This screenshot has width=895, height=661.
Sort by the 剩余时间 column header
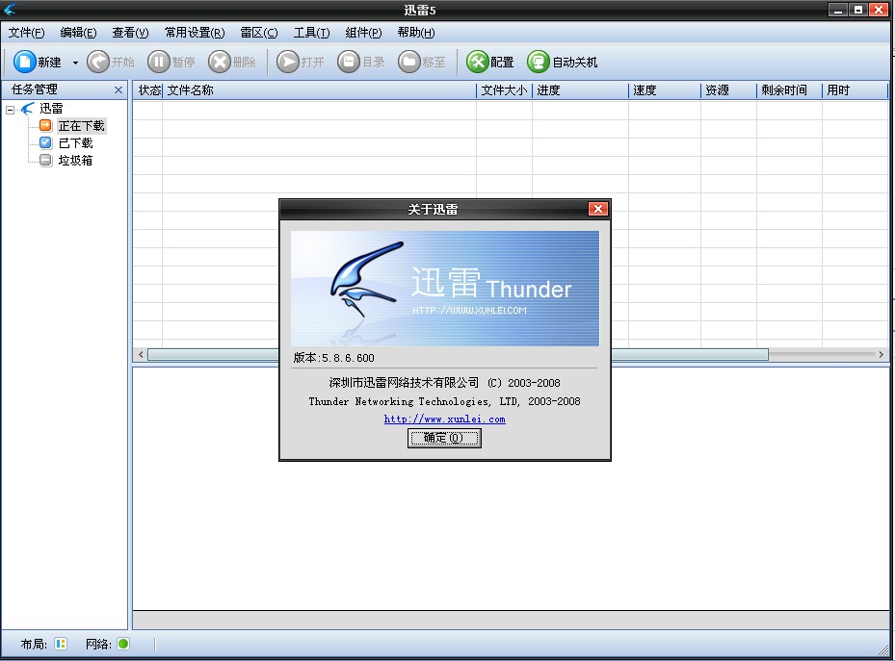point(789,90)
